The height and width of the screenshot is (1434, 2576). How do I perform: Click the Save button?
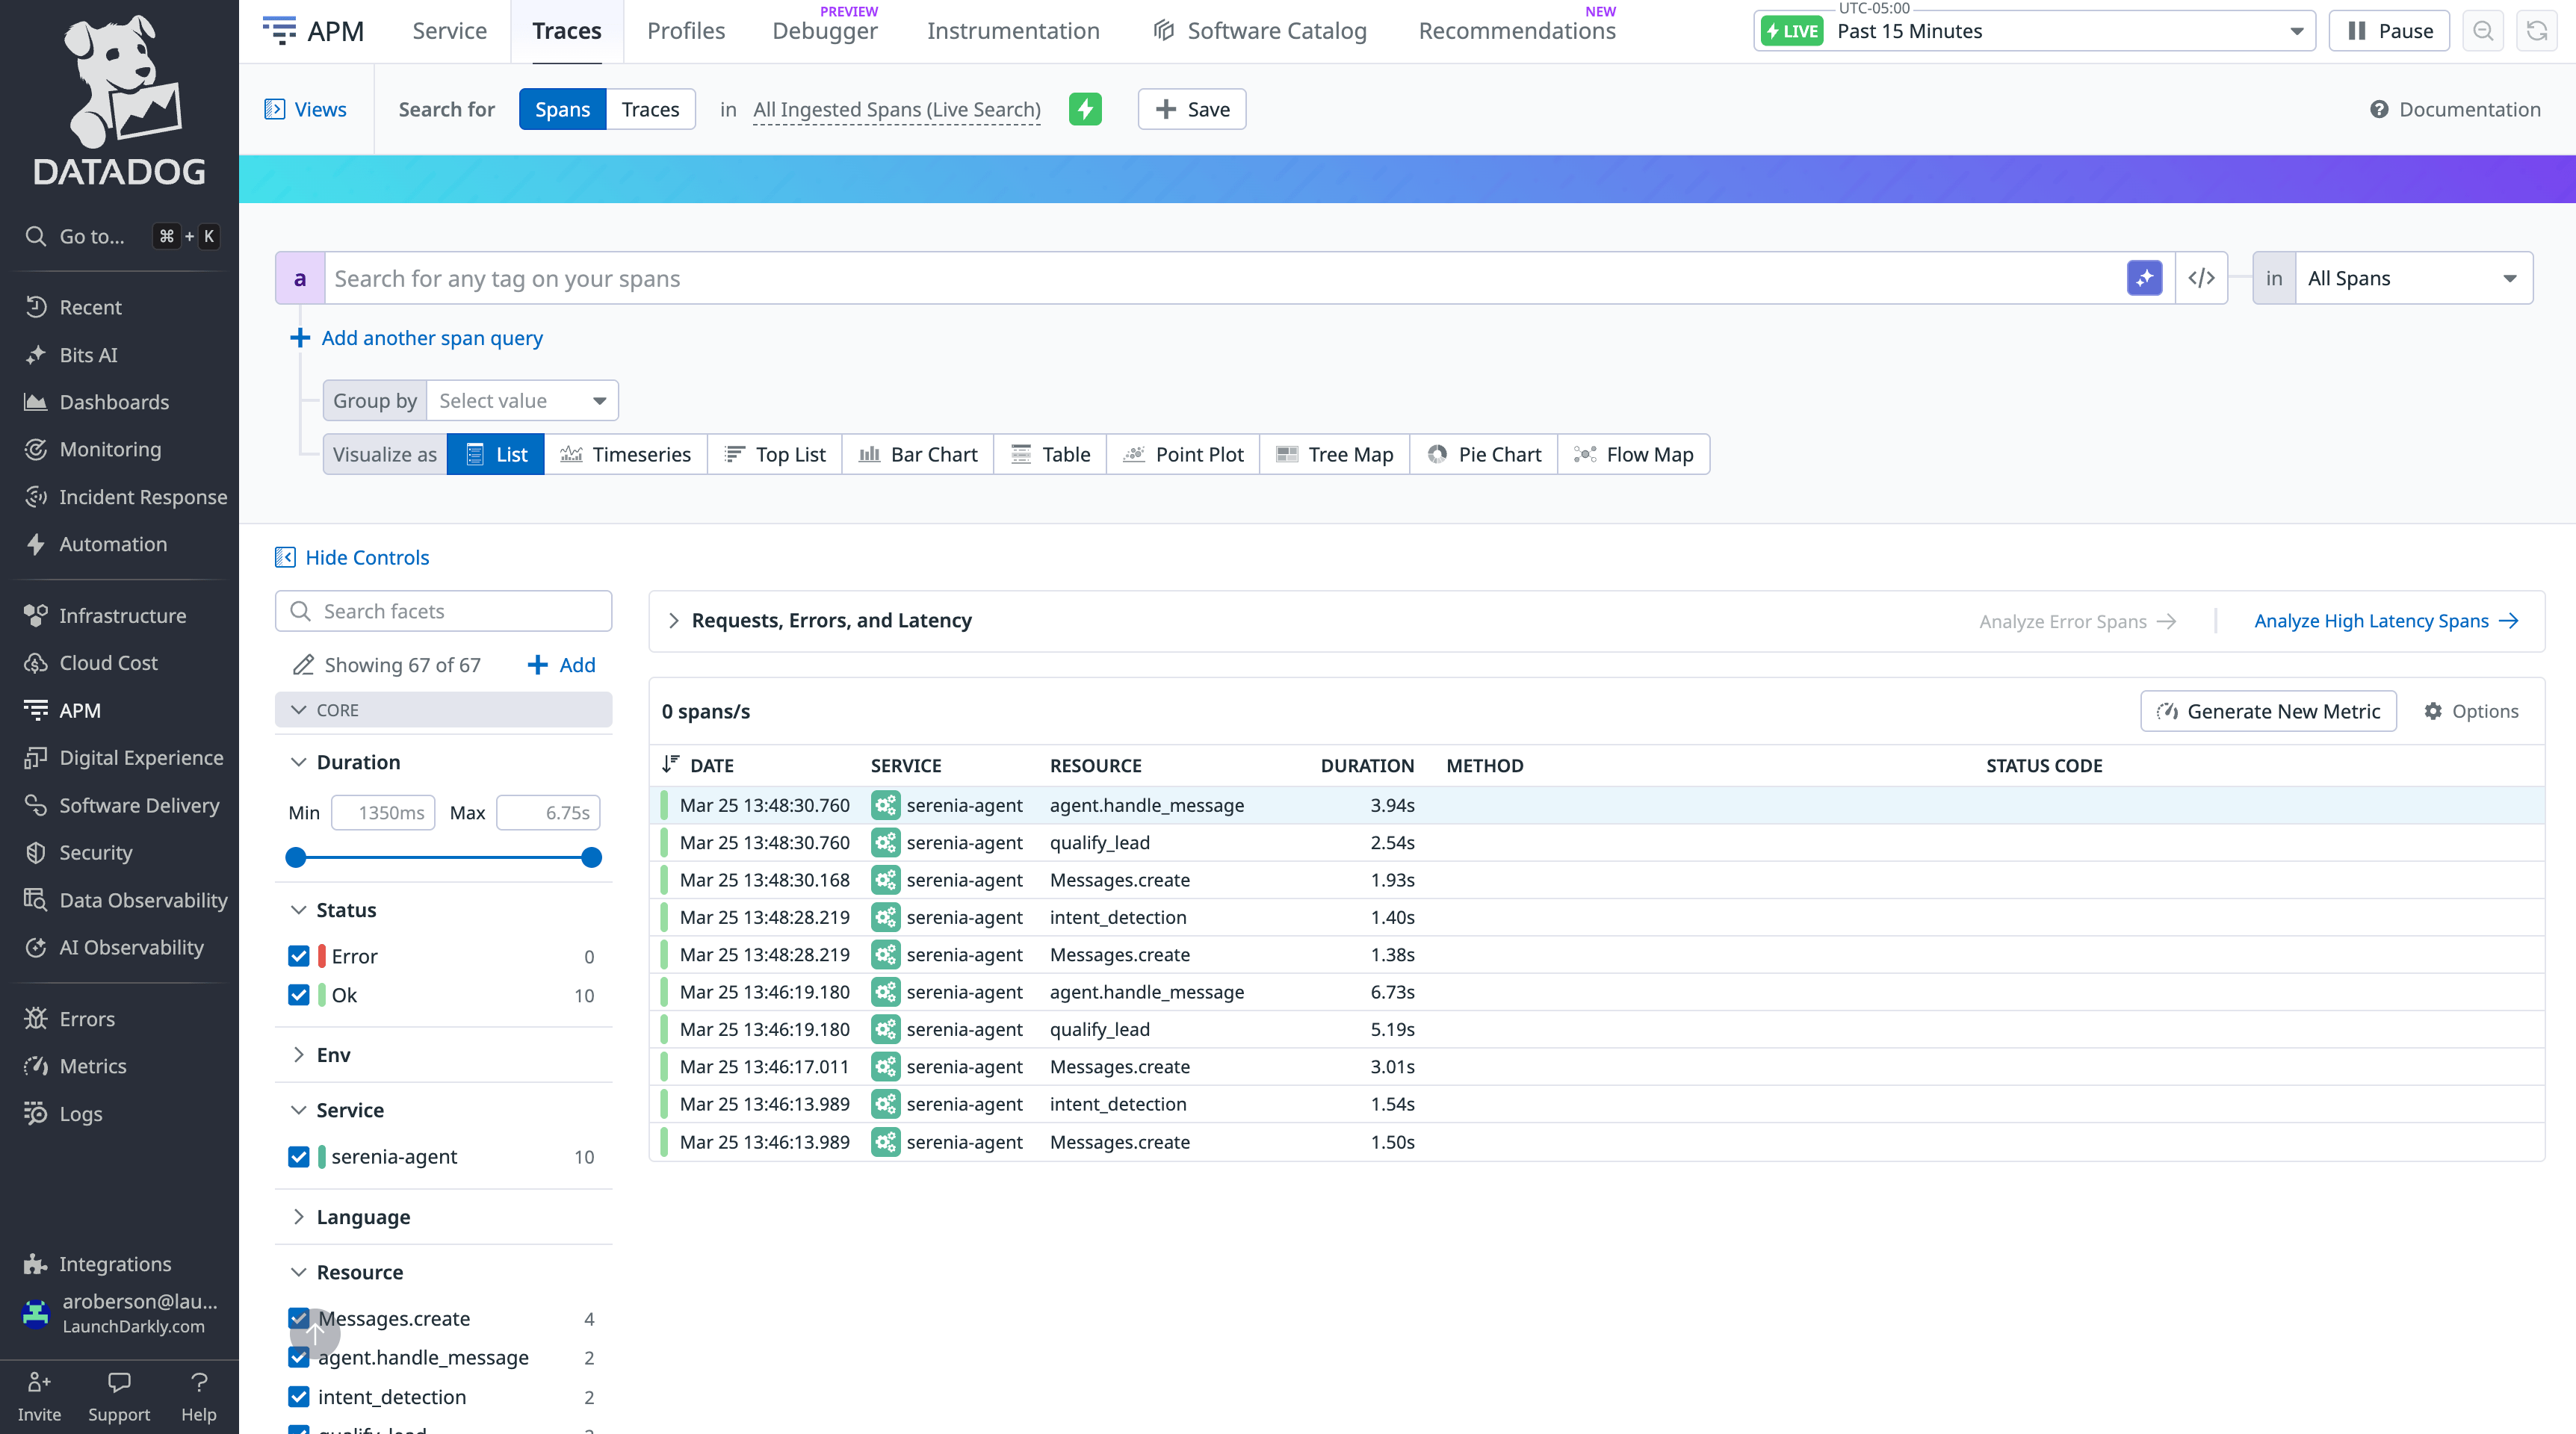[1192, 109]
